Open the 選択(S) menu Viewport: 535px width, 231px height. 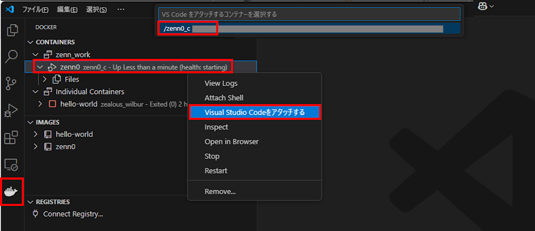coord(96,9)
